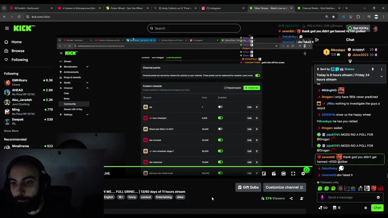Screen dimensions: 388x218
Task: Switch player to theater mode
Action: (283, 173)
